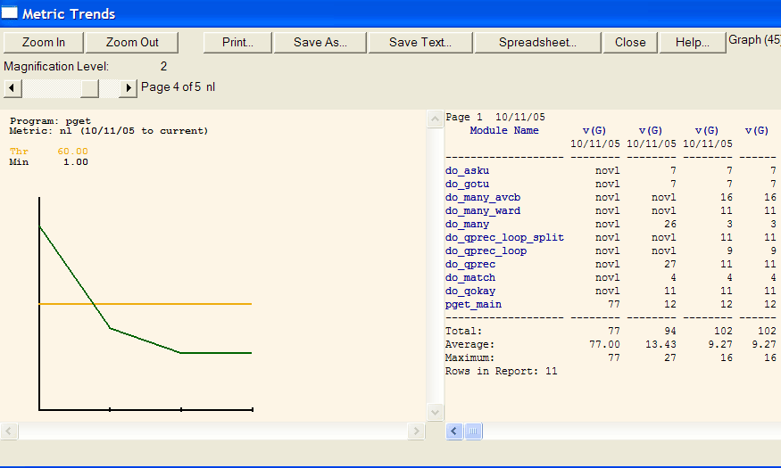Image resolution: width=781 pixels, height=468 pixels.
Task: Open the Help button
Action: [x=693, y=43]
